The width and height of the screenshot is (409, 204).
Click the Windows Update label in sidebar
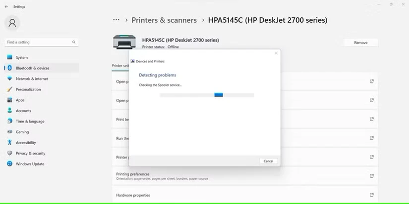click(x=30, y=164)
